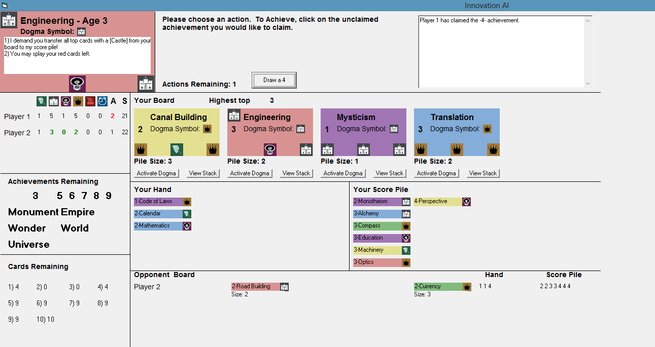
Task: Click the application icon in the title bar
Action: click(x=5, y=5)
